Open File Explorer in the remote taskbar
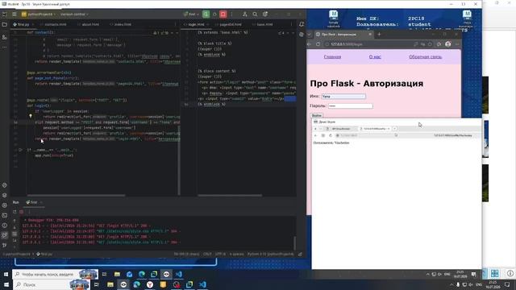 coord(117,274)
